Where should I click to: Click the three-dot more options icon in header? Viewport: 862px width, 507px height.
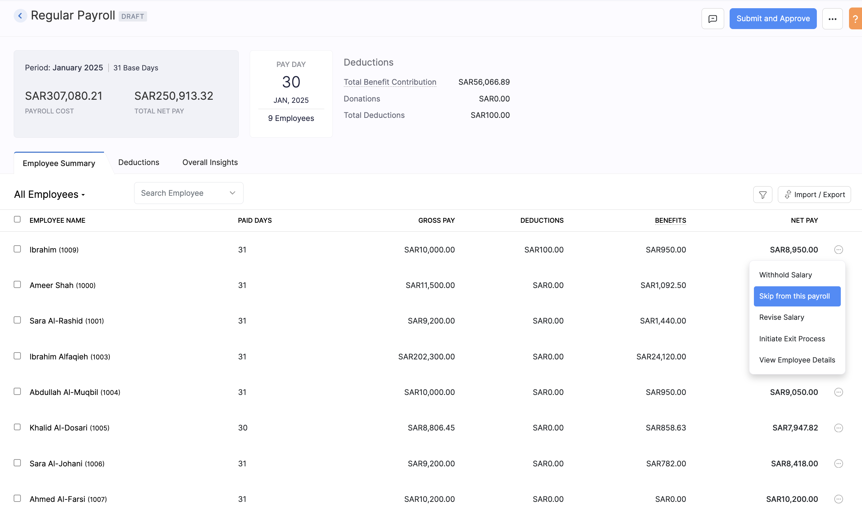833,18
